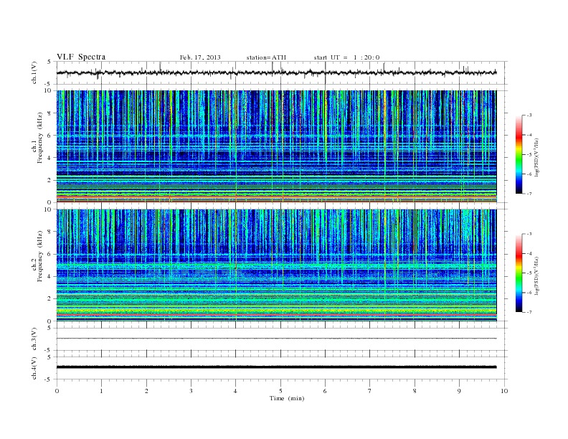568x439 pixels.
Task: Click the 'start UT = 1:20:0' label
Action: [x=346, y=57]
